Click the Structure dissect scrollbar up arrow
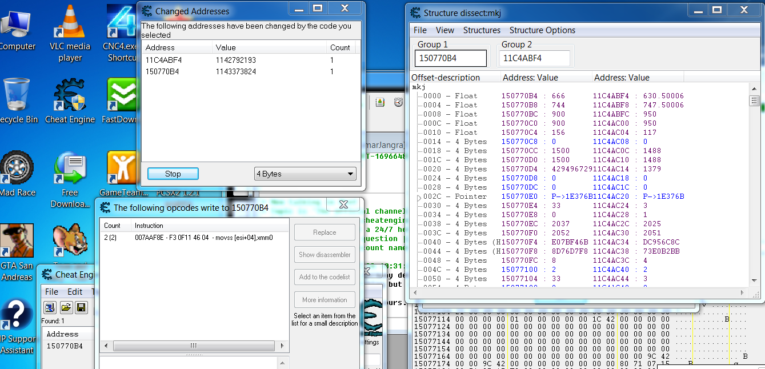 754,88
